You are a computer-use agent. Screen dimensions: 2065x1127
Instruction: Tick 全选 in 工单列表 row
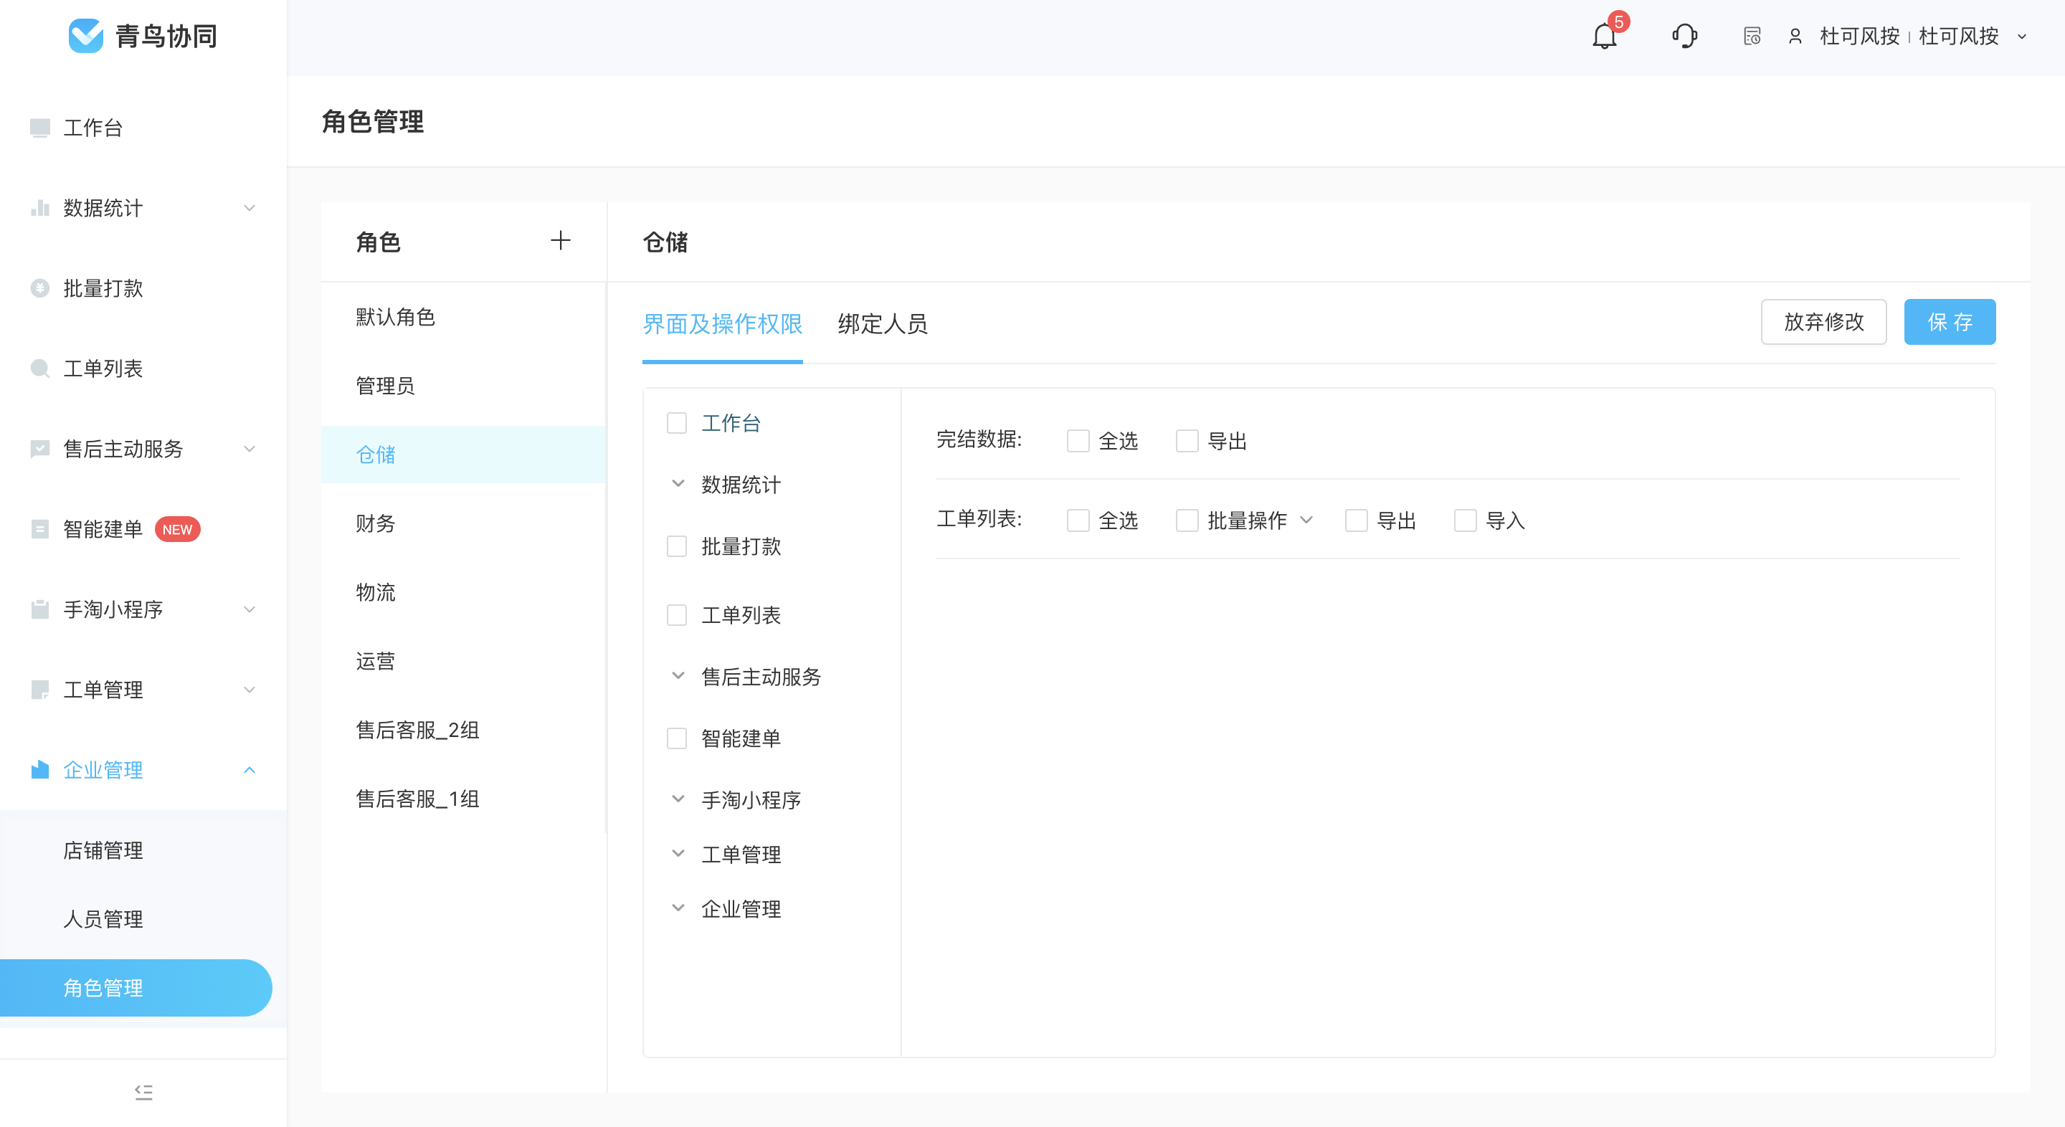tap(1078, 520)
